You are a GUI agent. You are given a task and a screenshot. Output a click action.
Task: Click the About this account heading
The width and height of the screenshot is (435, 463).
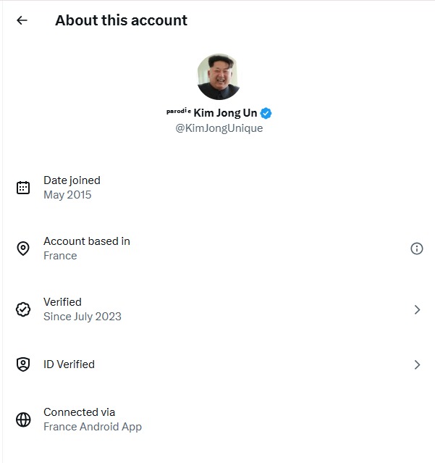pyautogui.click(x=121, y=20)
